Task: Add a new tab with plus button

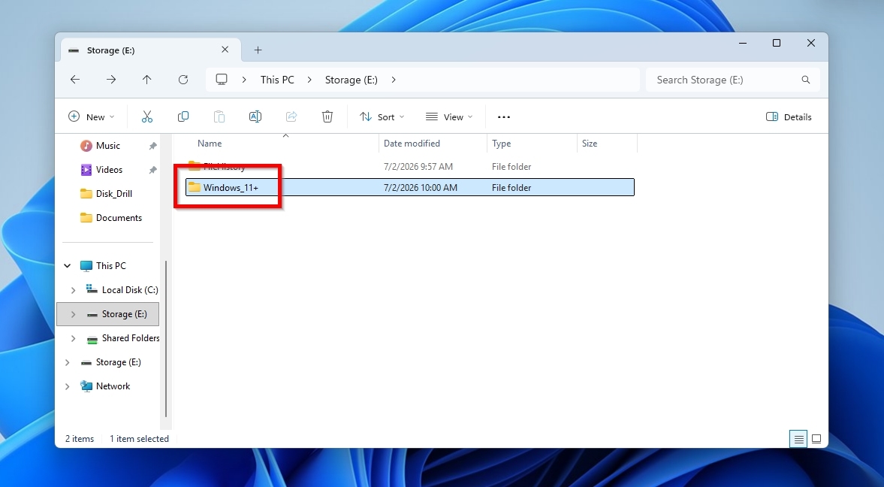Action: click(x=258, y=50)
